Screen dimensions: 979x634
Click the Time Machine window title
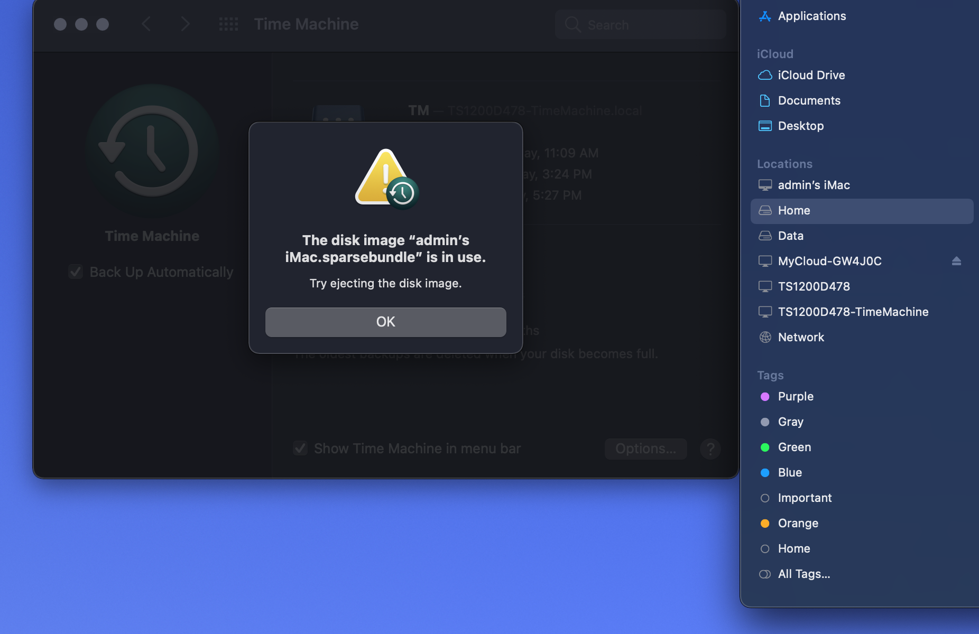306,24
